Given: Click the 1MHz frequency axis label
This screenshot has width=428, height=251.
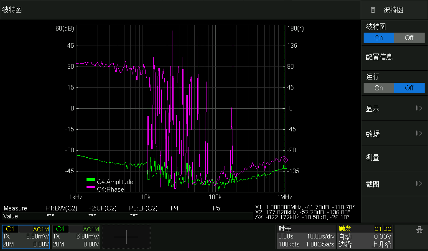Looking at the screenshot, I should pos(285,197).
